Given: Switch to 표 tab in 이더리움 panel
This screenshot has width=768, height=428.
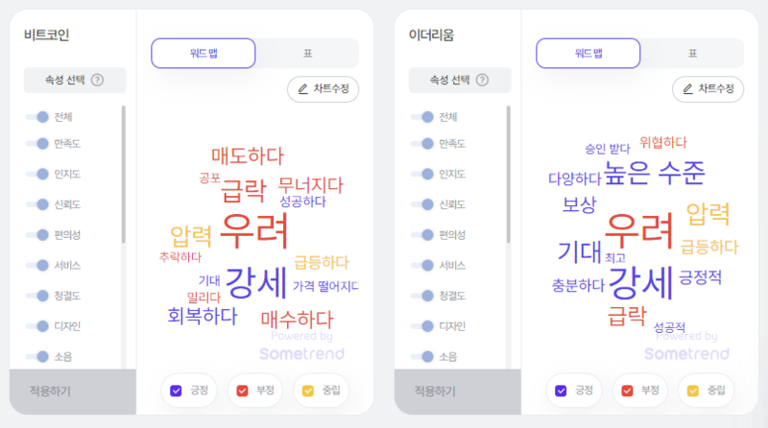Looking at the screenshot, I should pos(692,54).
